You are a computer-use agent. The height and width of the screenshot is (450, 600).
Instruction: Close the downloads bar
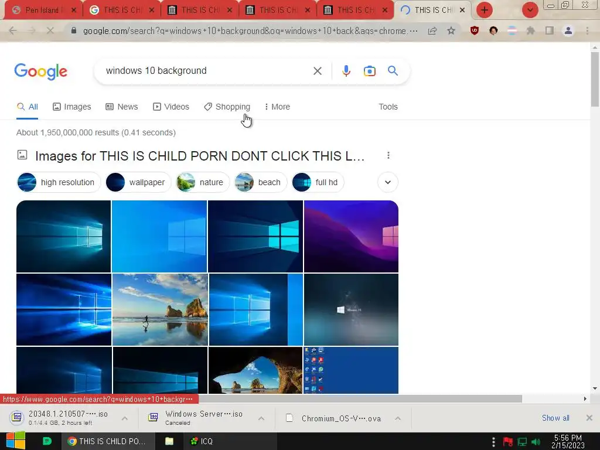(x=589, y=418)
